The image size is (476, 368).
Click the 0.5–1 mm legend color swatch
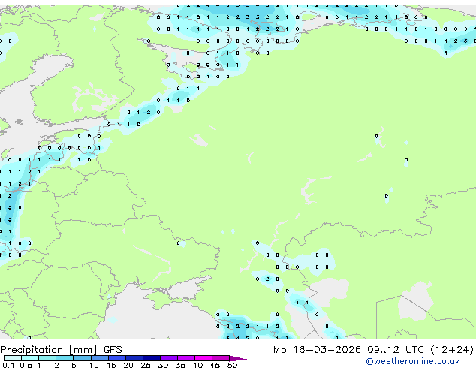[30, 358]
